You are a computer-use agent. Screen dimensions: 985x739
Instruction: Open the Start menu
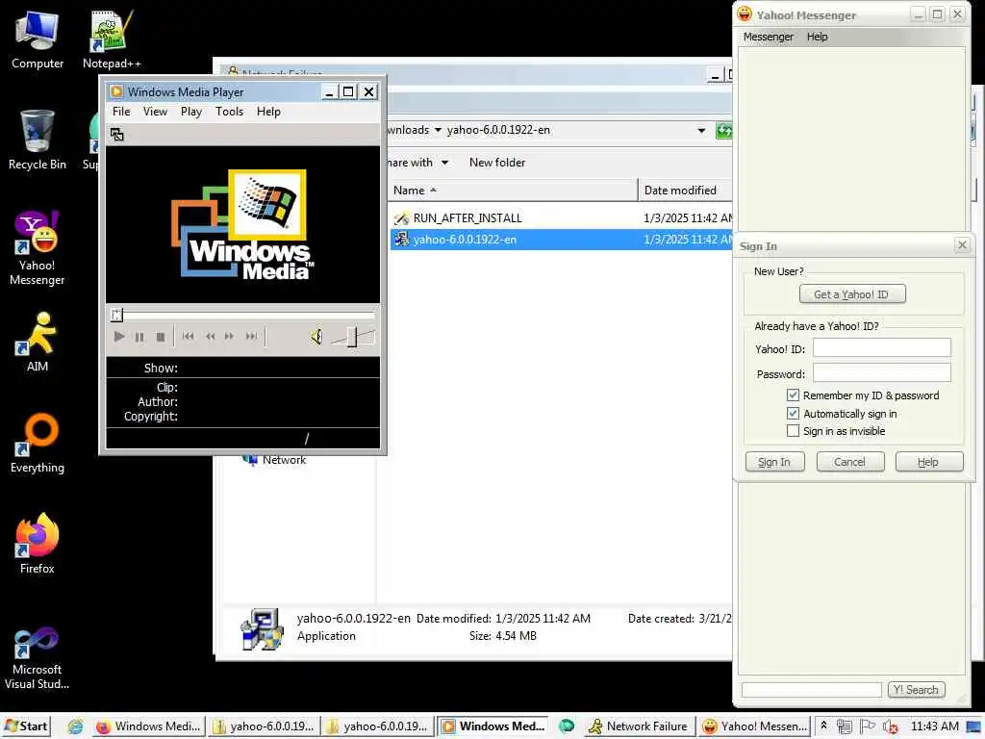(26, 726)
